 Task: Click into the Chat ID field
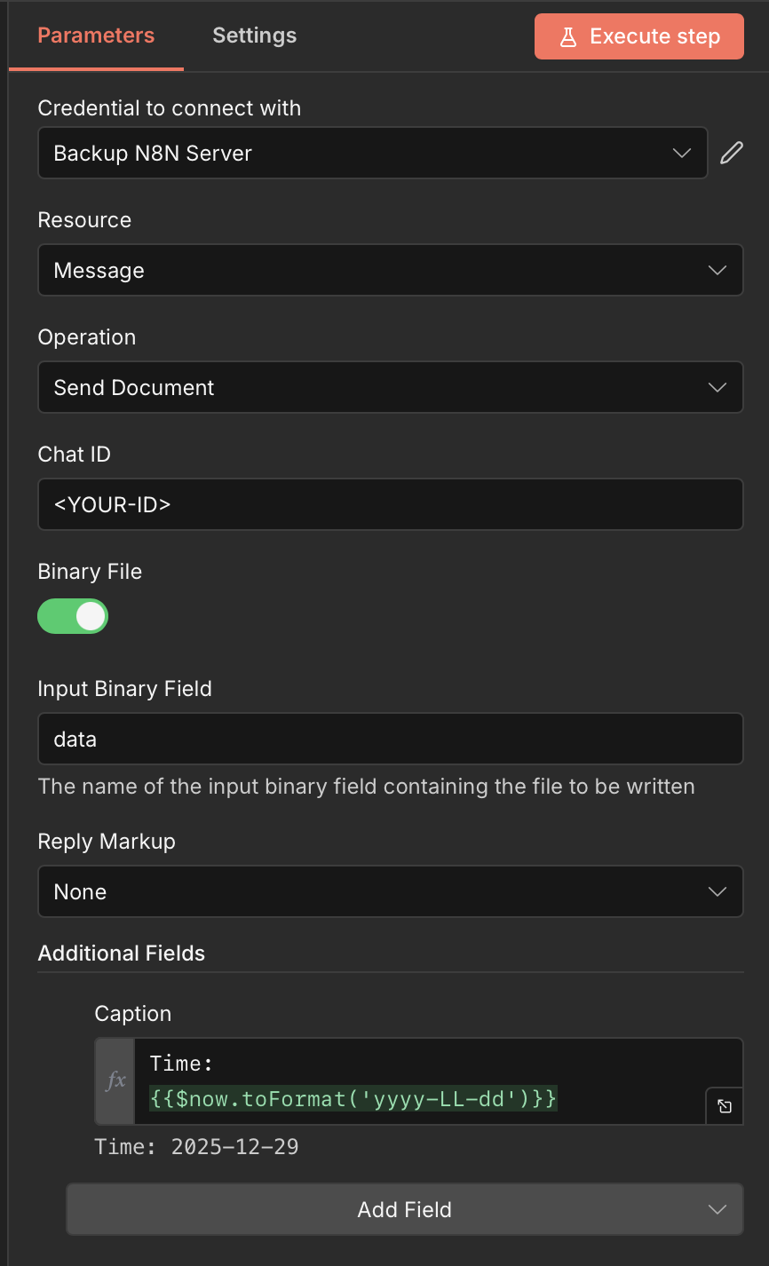click(x=390, y=504)
